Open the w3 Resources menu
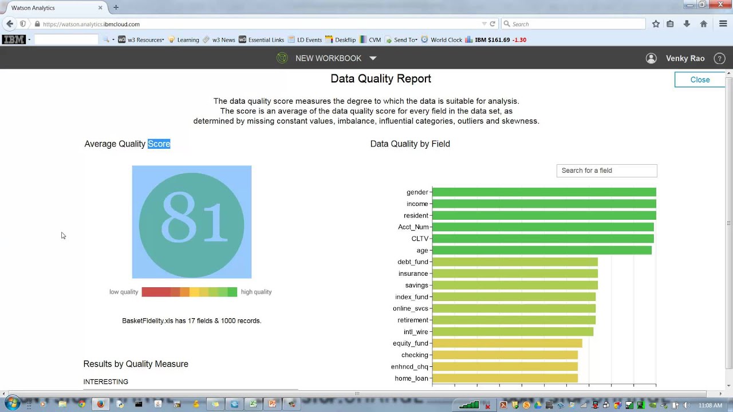This screenshot has width=733, height=412. pos(141,39)
